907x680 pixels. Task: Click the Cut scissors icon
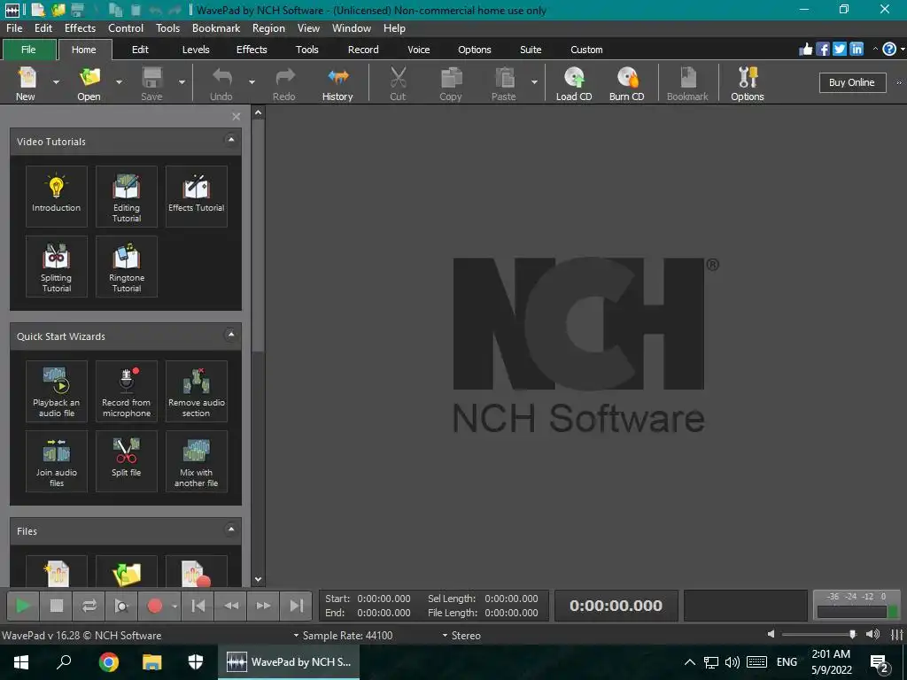click(x=398, y=83)
